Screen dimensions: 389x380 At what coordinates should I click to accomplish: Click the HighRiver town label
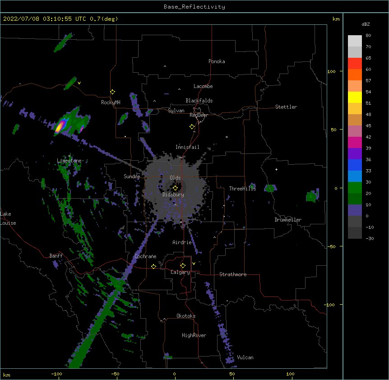(194, 335)
